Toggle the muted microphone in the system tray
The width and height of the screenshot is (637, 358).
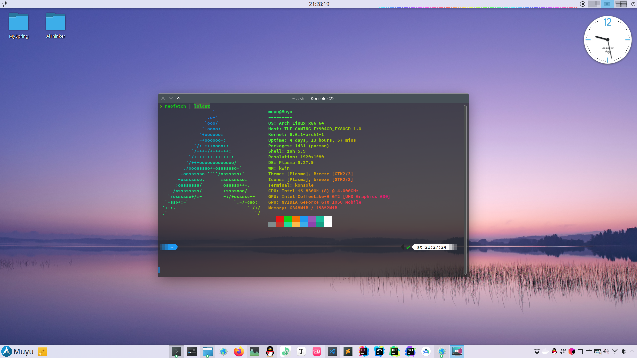[x=606, y=351]
